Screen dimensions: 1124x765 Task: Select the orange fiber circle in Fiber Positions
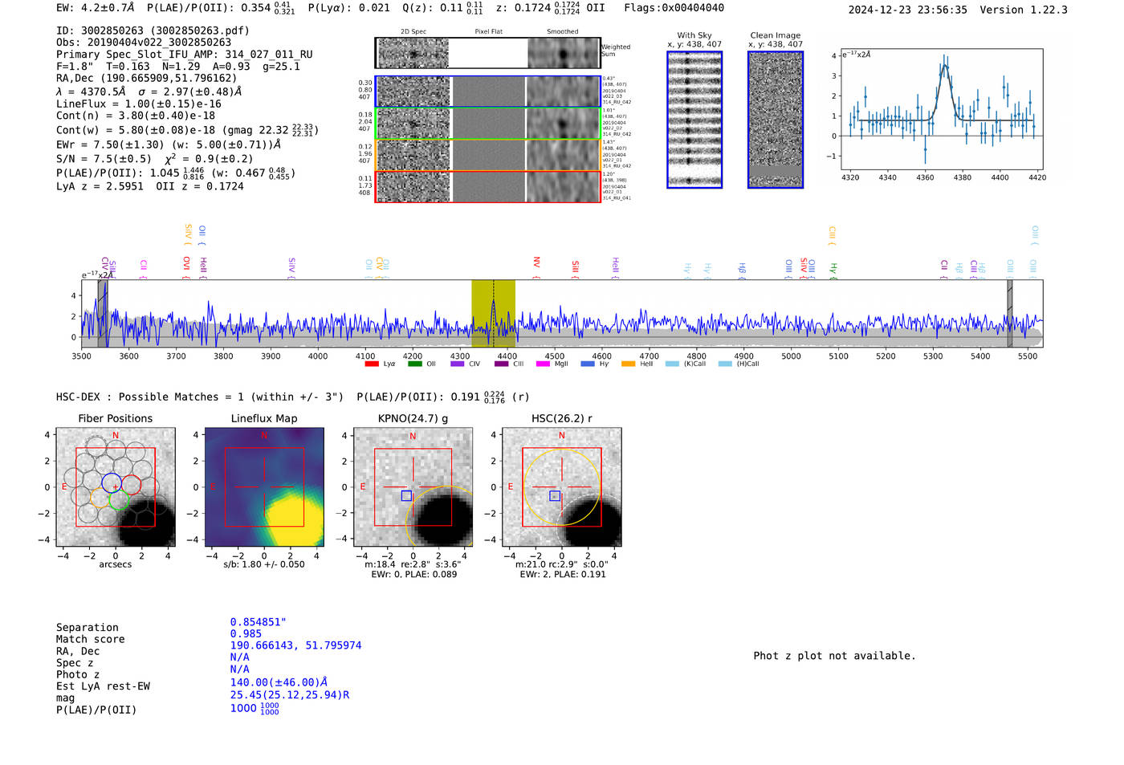tap(100, 498)
